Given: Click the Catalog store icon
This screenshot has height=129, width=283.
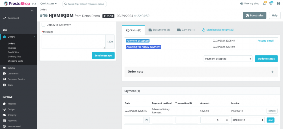Looking at the screenshot, I should [x=4, y=68].
